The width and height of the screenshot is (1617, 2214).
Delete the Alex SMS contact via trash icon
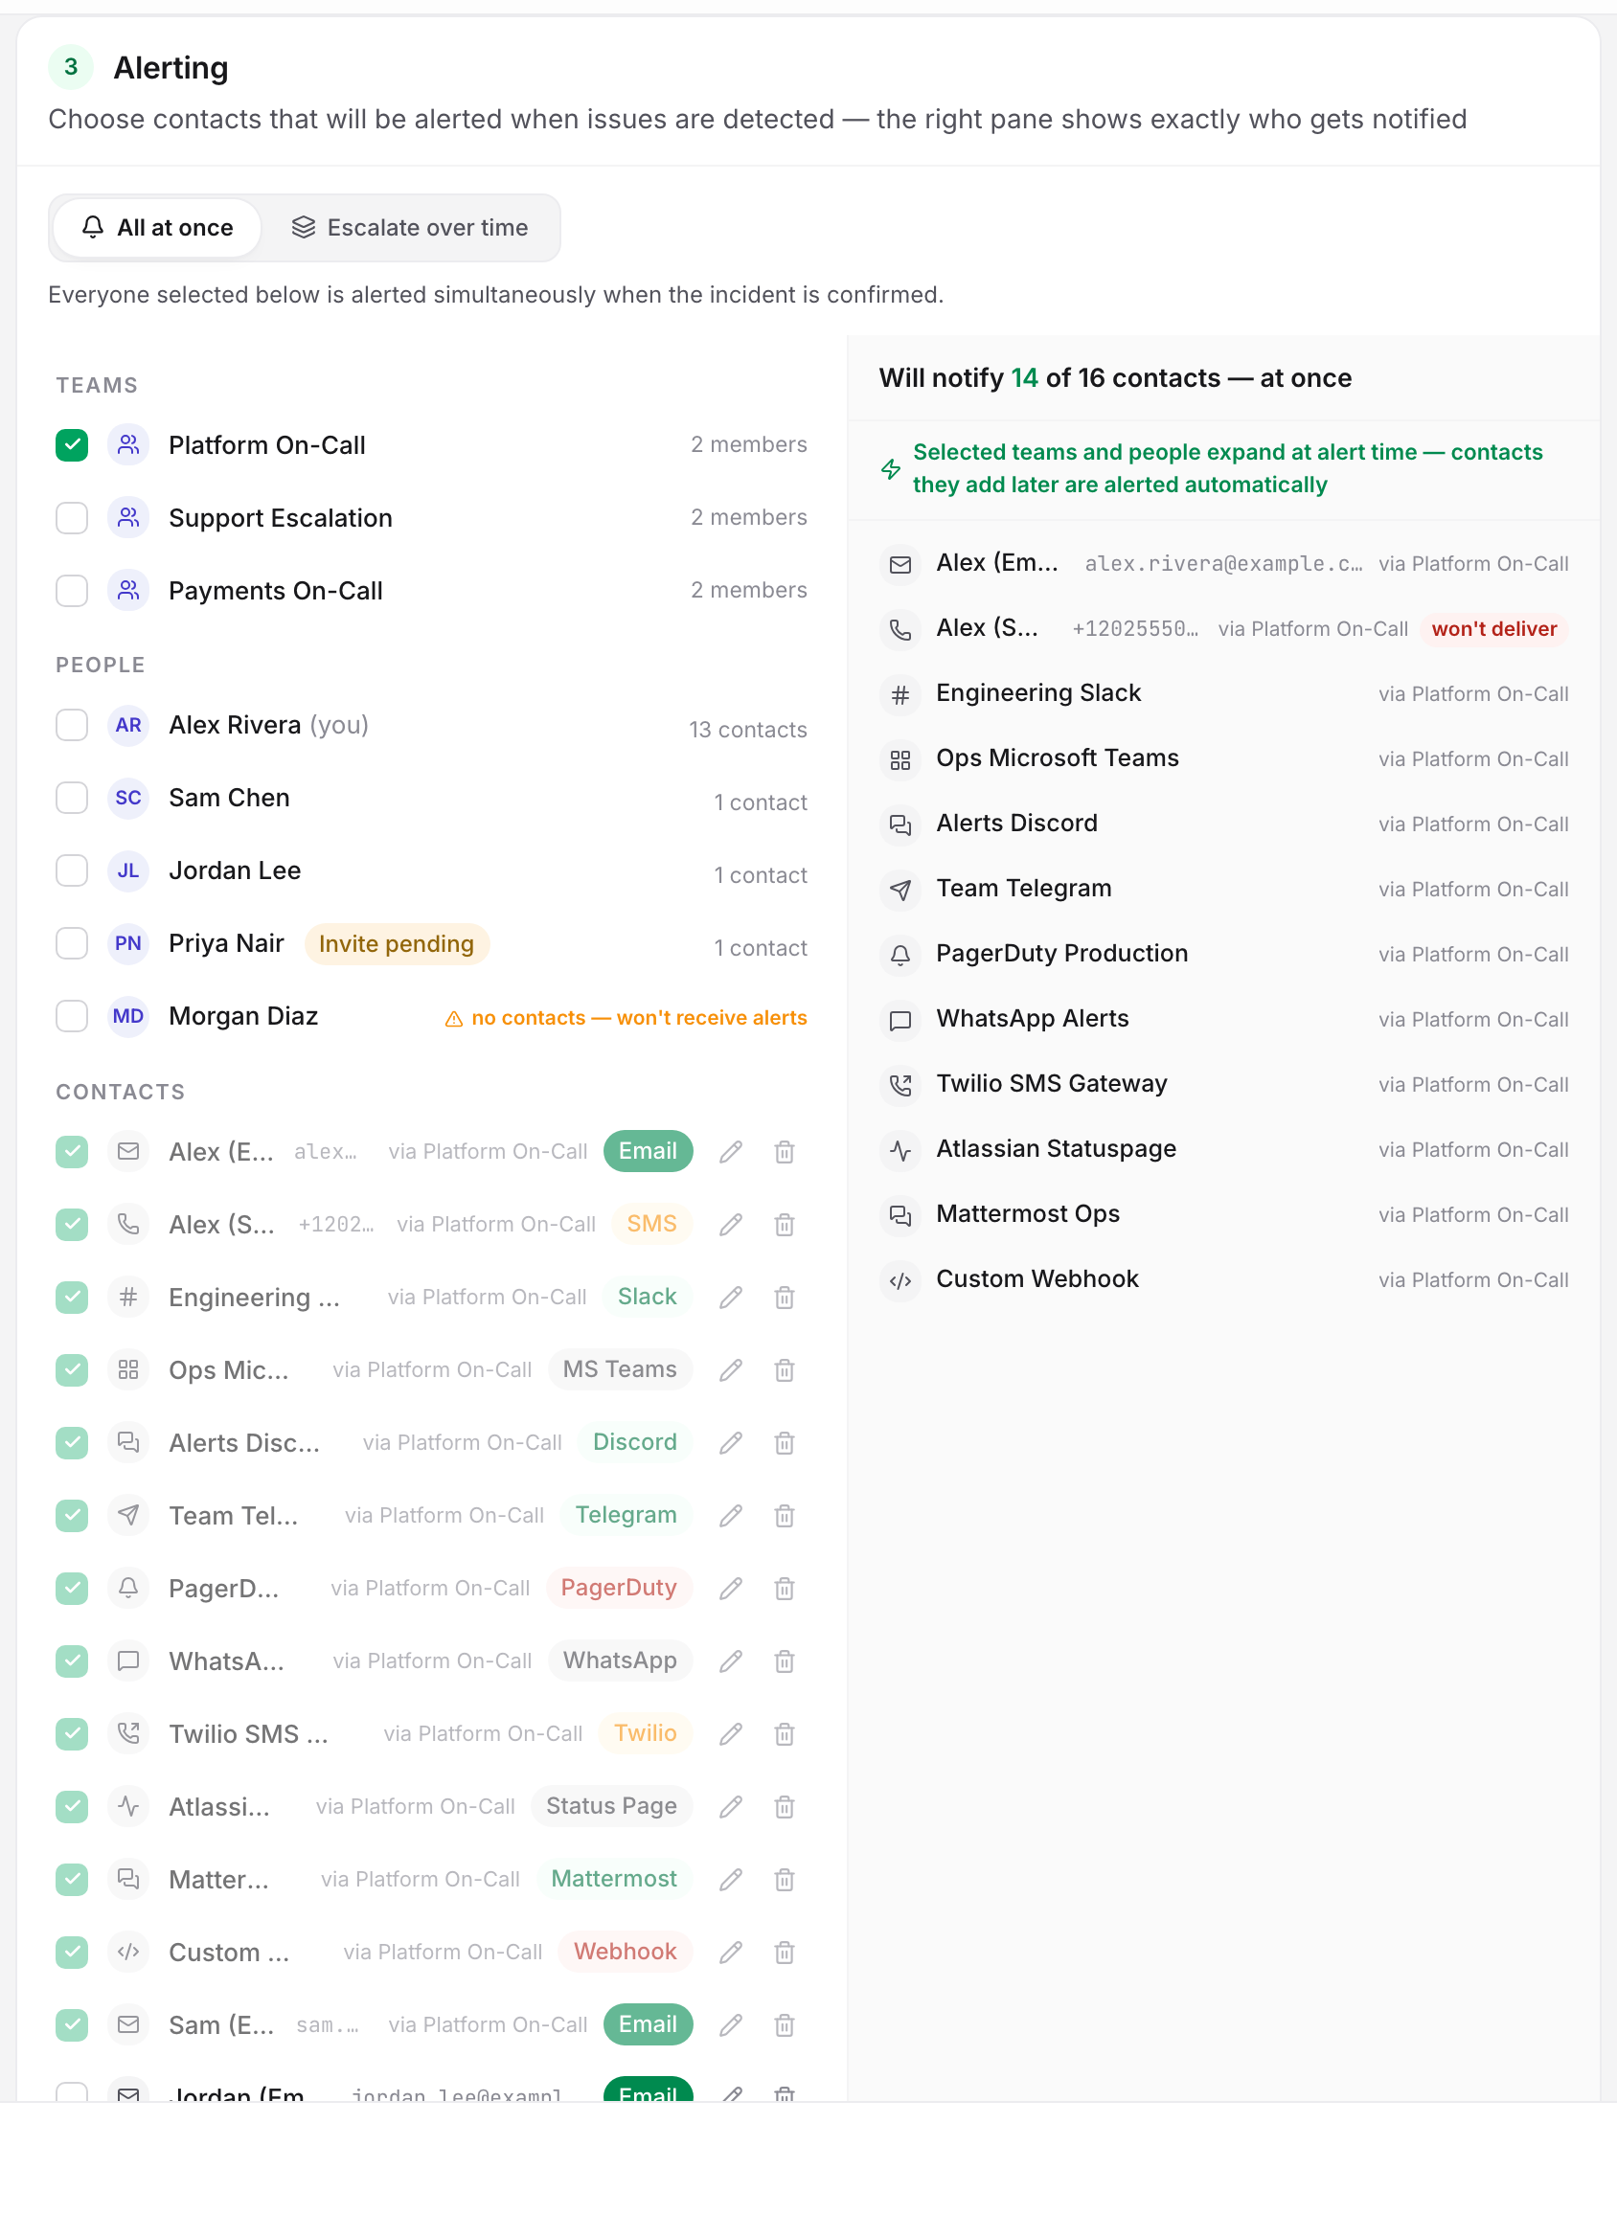(x=784, y=1225)
